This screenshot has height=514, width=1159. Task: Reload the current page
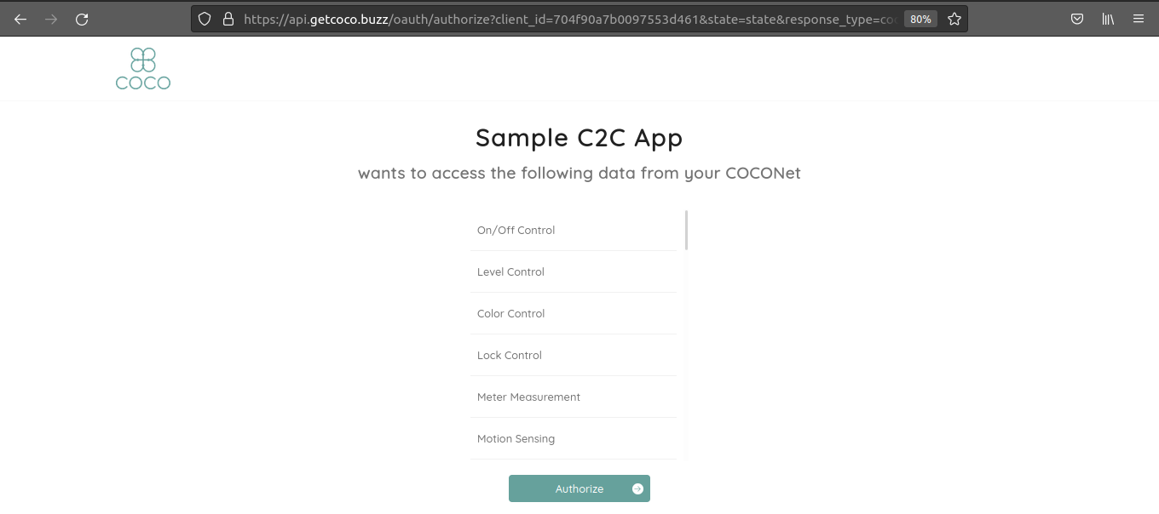click(82, 19)
